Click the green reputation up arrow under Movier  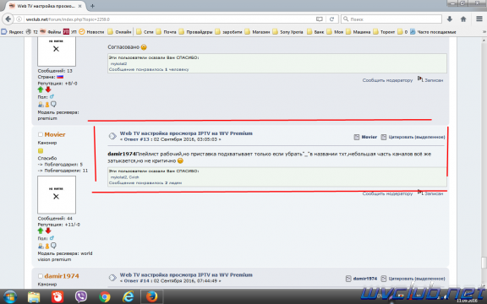pos(41,231)
